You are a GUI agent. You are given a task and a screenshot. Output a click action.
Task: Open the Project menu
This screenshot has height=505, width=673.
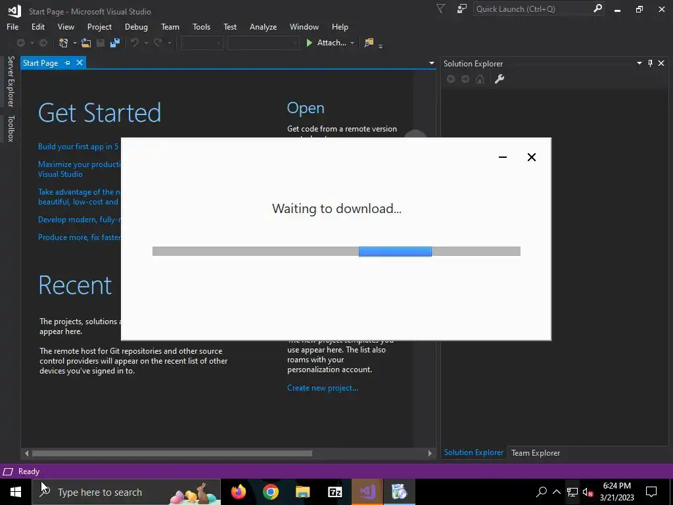(x=99, y=26)
